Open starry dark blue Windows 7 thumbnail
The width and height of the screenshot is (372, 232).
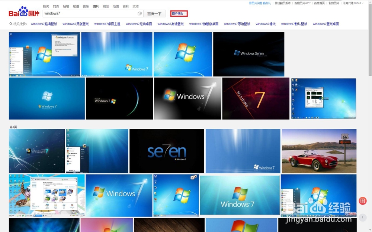point(37,151)
